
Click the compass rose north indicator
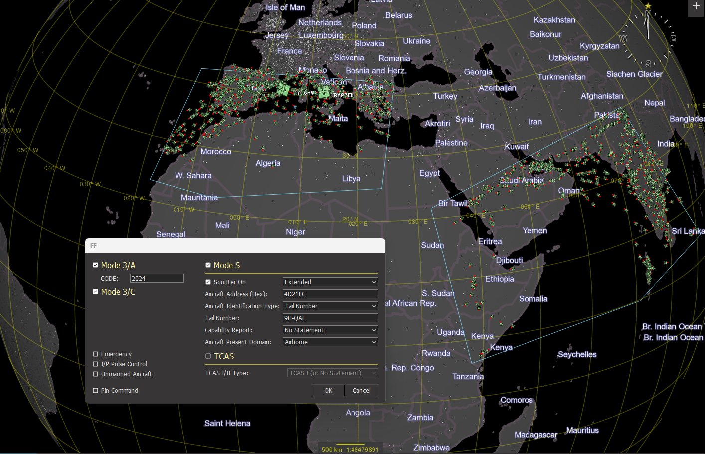pyautogui.click(x=648, y=14)
